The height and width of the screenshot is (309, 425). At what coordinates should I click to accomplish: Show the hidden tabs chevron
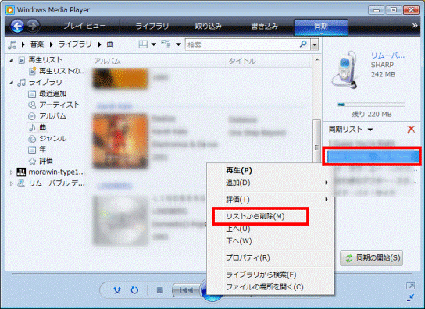415,26
